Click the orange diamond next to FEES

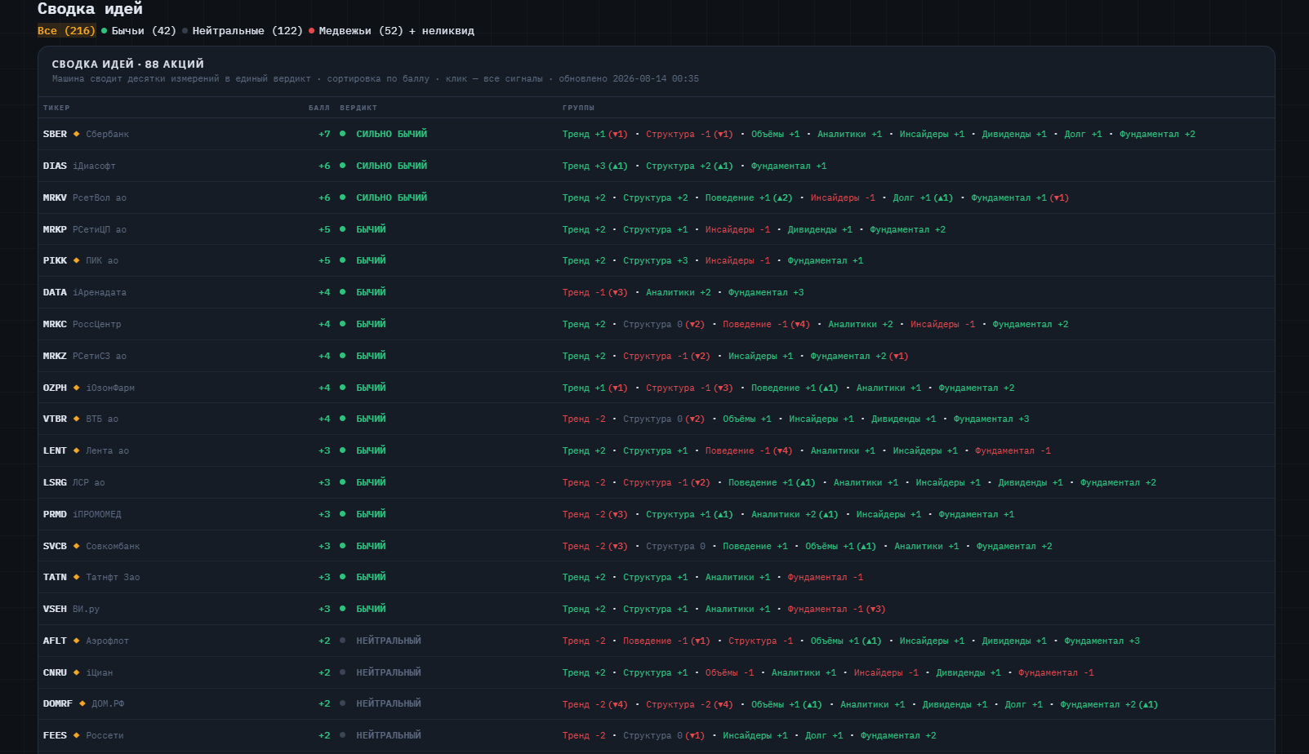pyautogui.click(x=77, y=735)
